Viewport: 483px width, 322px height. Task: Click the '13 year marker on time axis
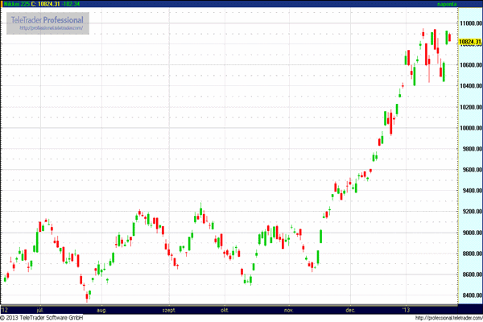(406, 309)
